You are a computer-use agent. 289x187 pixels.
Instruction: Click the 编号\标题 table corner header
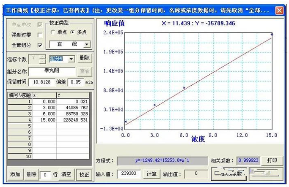coord(20,95)
